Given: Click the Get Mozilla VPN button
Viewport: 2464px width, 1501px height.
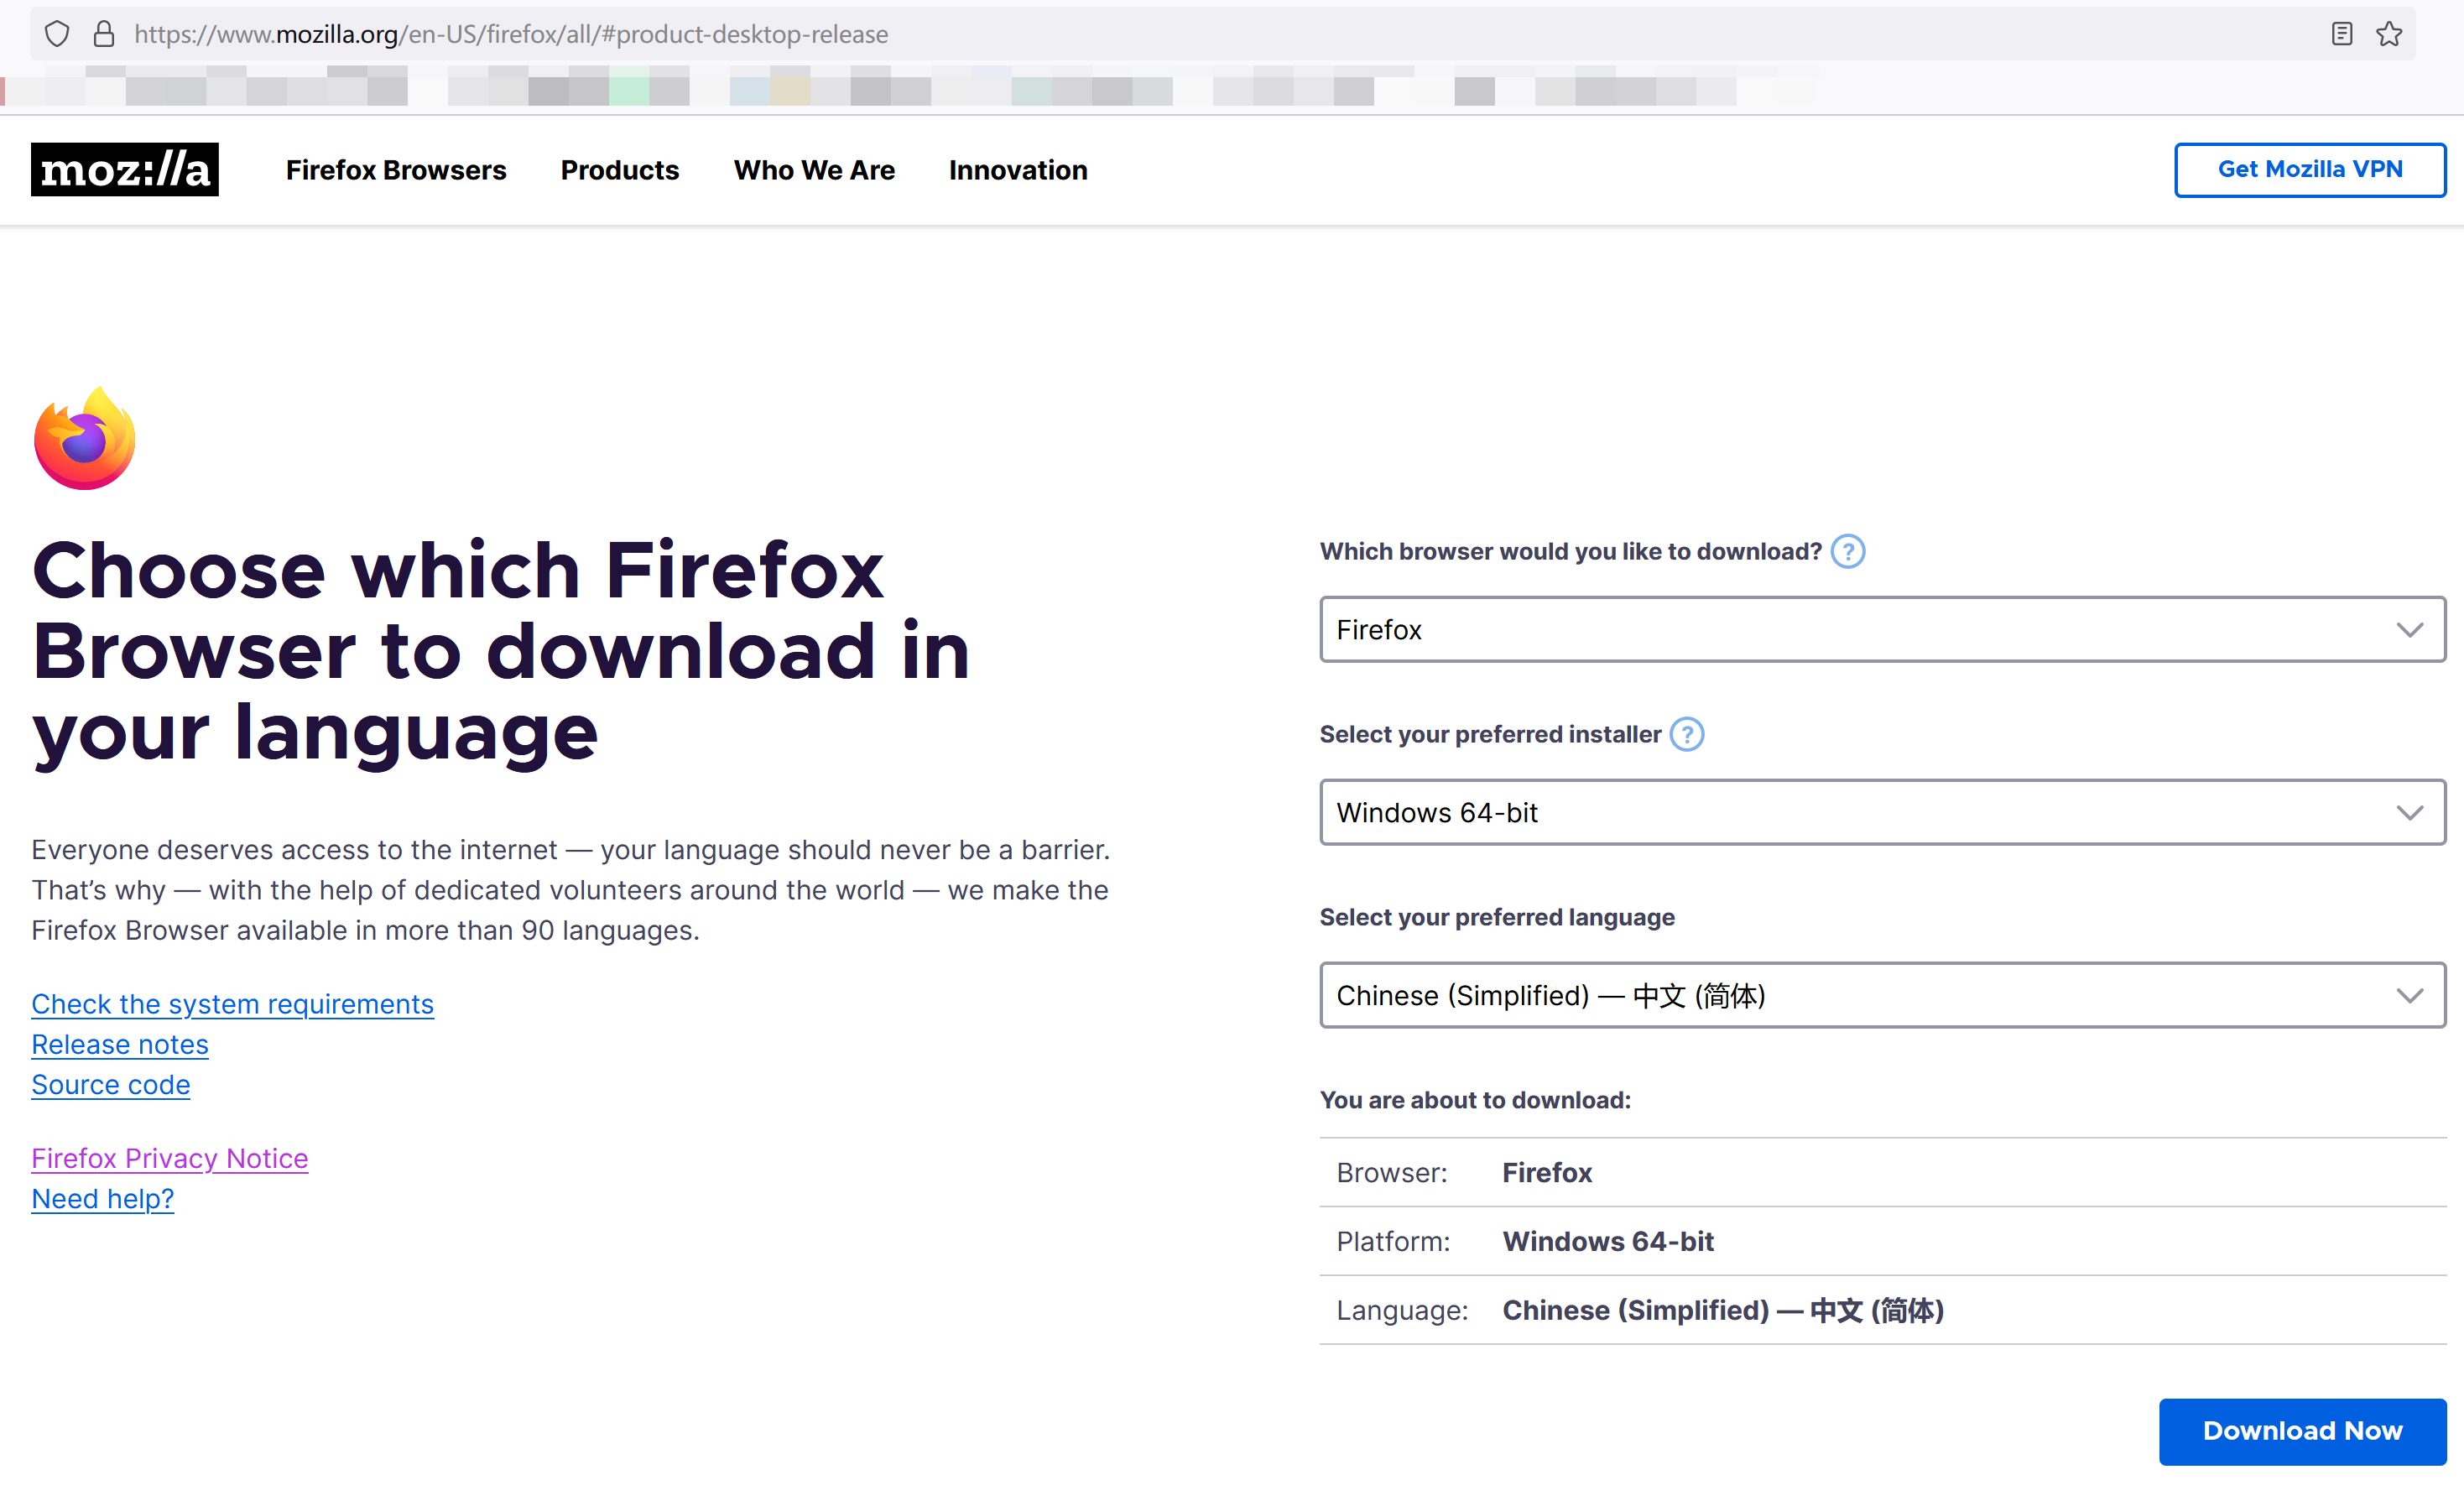Looking at the screenshot, I should pos(2310,169).
